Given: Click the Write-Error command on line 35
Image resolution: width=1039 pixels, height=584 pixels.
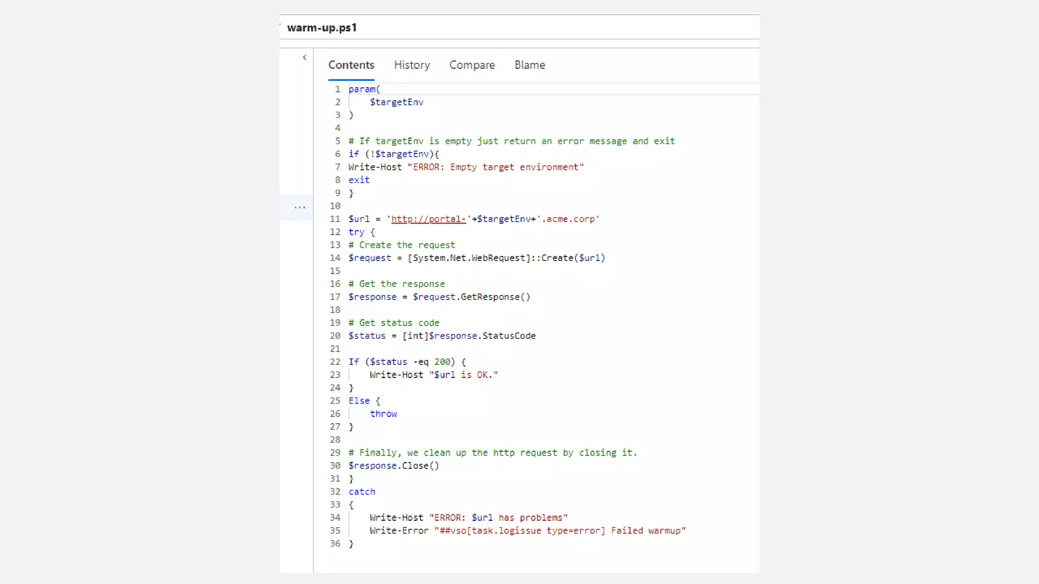Looking at the screenshot, I should point(399,531).
